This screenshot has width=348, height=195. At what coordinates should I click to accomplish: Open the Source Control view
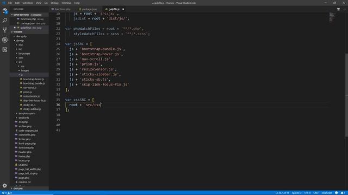pos(5,30)
